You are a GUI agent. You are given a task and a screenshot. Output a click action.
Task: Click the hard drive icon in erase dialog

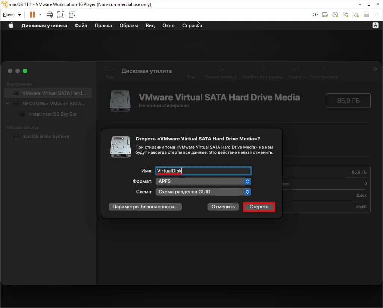tap(121, 147)
